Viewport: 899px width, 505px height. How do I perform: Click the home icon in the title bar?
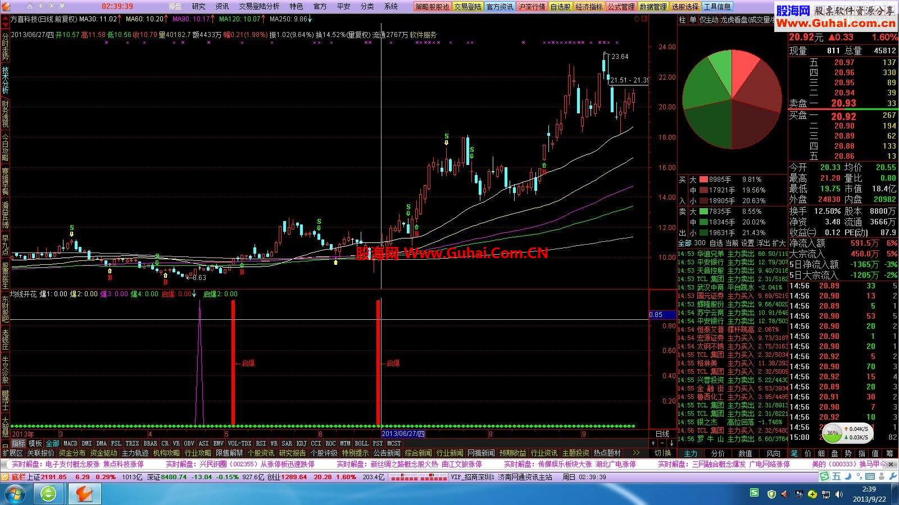click(x=30, y=6)
